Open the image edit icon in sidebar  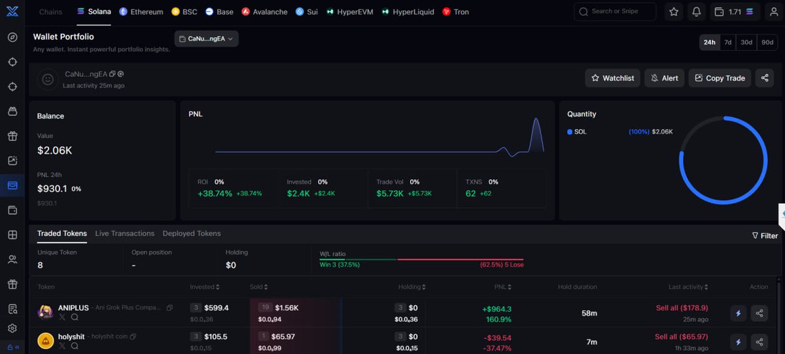pos(12,161)
